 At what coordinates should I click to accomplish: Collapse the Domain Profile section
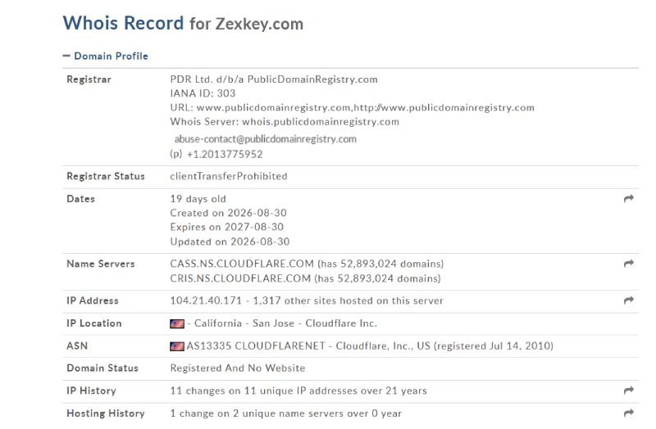[106, 56]
